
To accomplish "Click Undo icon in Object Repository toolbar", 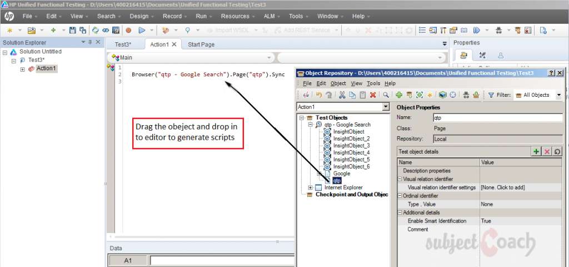I will (x=318, y=95).
